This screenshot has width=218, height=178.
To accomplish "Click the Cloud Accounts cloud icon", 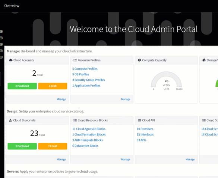I will (11, 60).
